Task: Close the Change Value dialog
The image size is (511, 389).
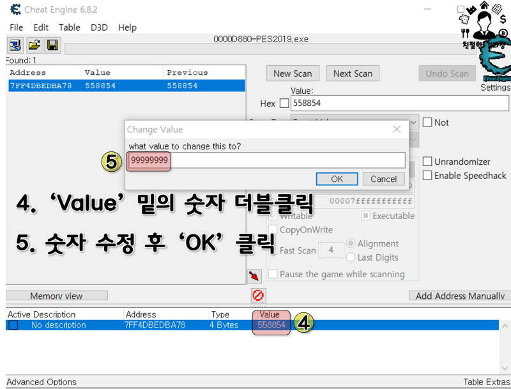Action: click(397, 129)
